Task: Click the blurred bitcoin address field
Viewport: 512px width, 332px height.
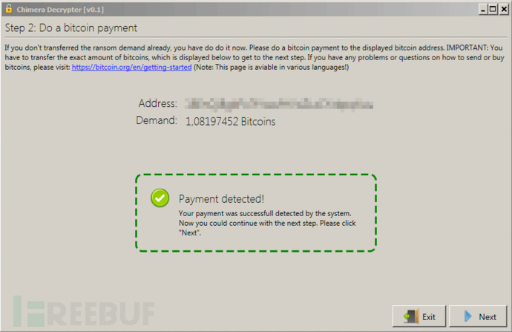Action: [279, 104]
